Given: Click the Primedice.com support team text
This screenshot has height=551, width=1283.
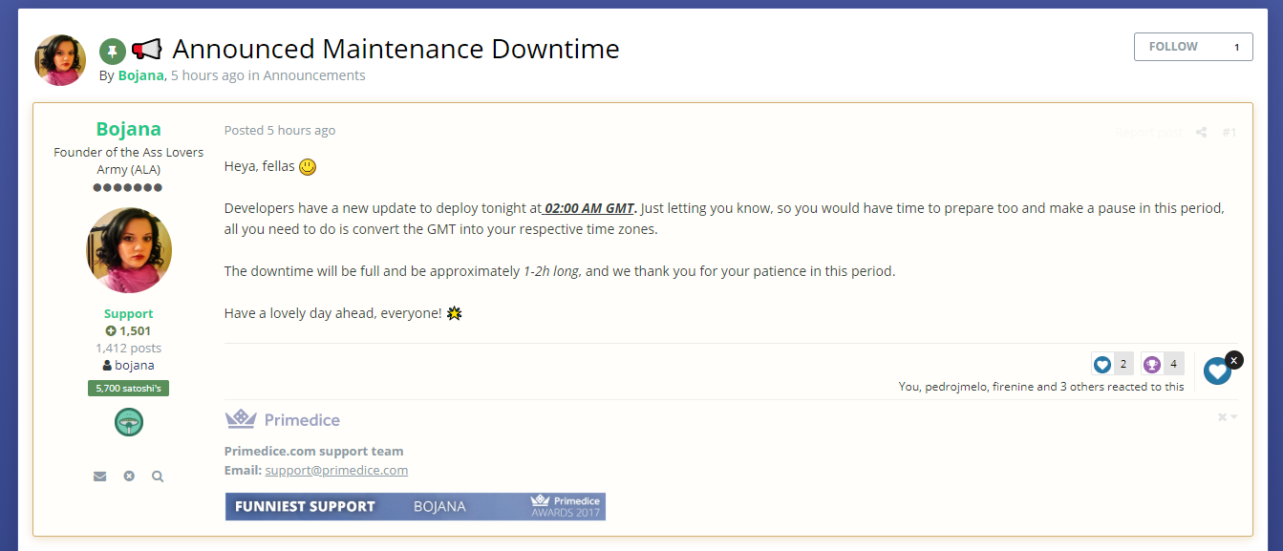Looking at the screenshot, I should coord(314,451).
